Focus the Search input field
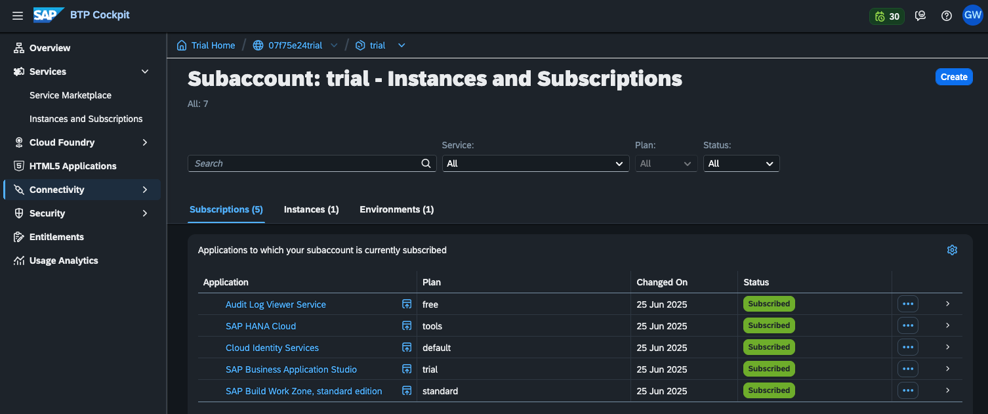 (x=312, y=163)
